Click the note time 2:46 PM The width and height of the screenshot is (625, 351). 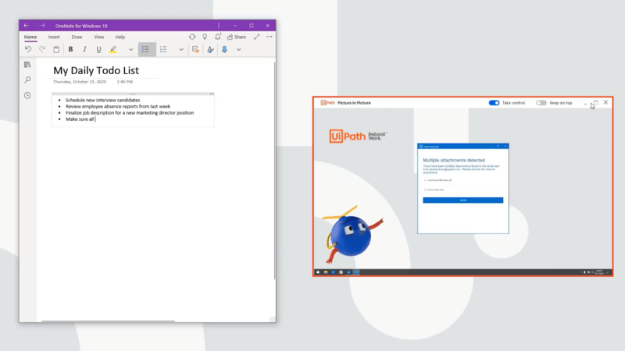125,82
